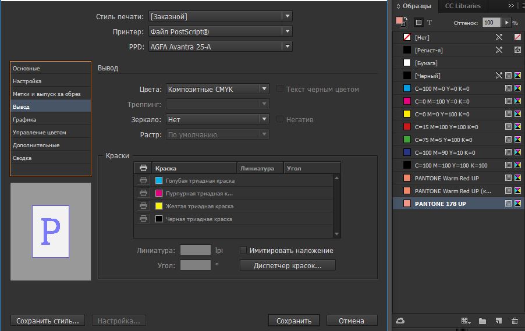Screen dimensions: 525x331
Task: Switch to the CC Libraries tab
Action: click(463, 6)
